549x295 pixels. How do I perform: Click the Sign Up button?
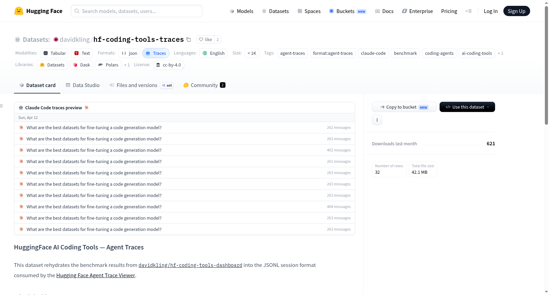516,11
